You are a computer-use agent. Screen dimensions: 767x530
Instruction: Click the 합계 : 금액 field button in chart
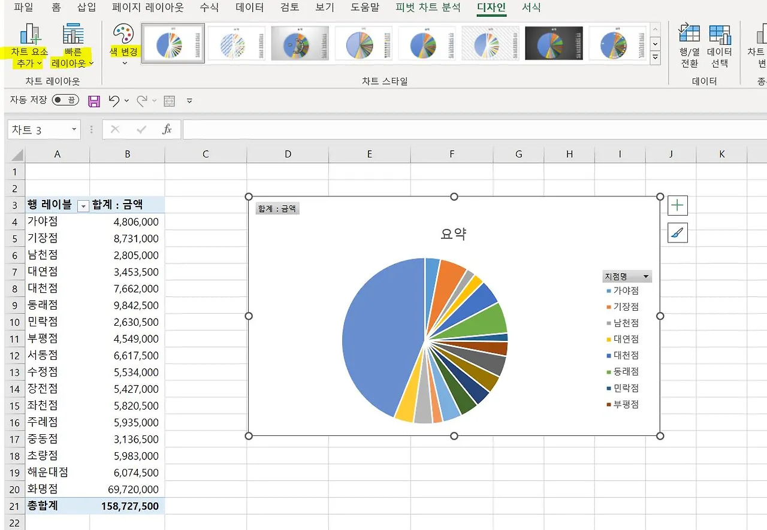277,208
